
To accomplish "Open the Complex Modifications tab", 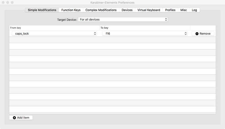I will pyautogui.click(x=101, y=10).
